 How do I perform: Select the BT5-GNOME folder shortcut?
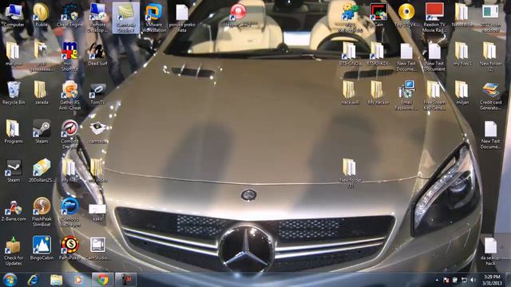coord(351,53)
